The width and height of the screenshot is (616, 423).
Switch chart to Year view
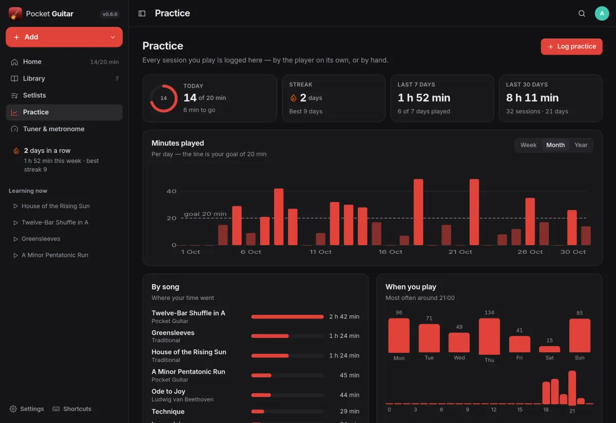[x=581, y=145]
